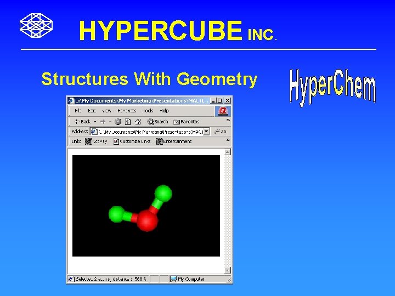This screenshot has width=395, height=296.
Task: Click the Go button
Action: click(x=221, y=132)
